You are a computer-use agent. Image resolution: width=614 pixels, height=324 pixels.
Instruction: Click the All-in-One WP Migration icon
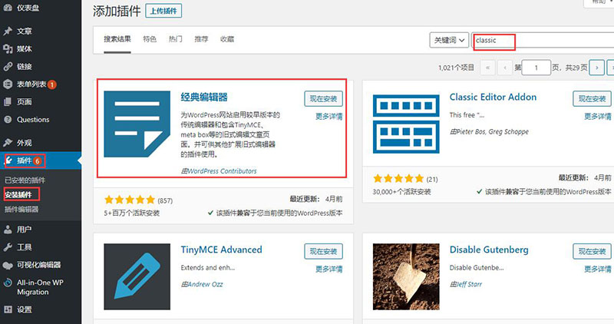[8, 283]
